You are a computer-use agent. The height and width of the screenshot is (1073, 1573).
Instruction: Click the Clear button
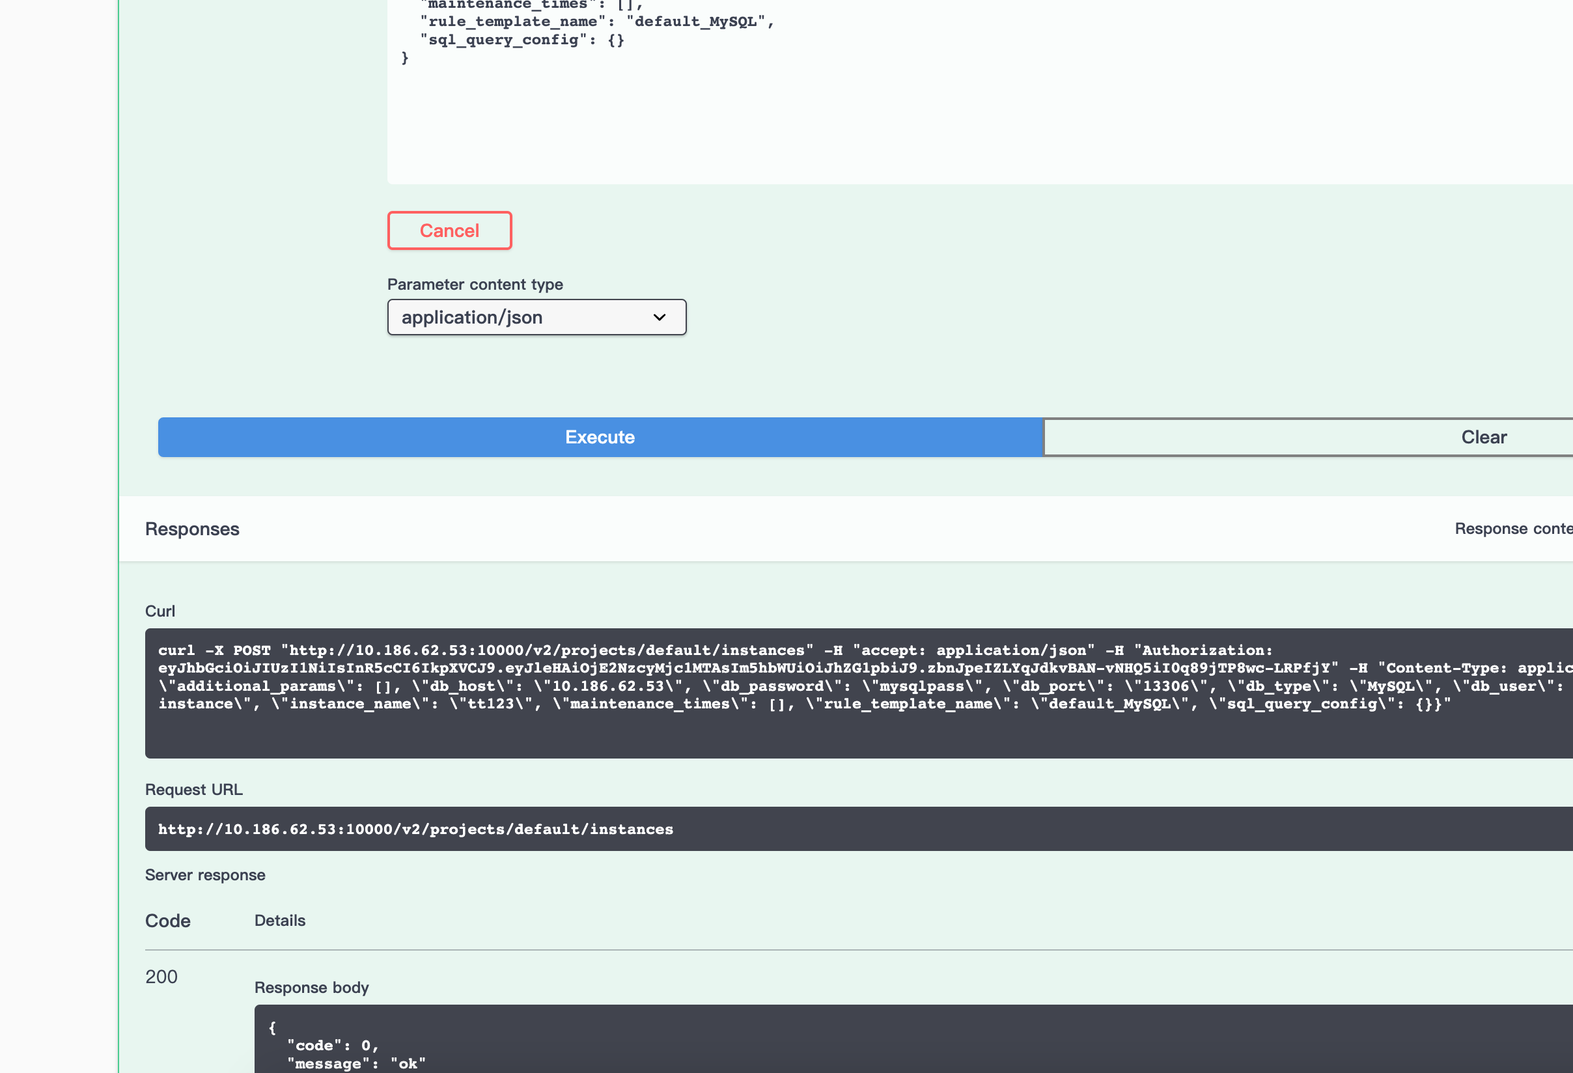[x=1484, y=437]
